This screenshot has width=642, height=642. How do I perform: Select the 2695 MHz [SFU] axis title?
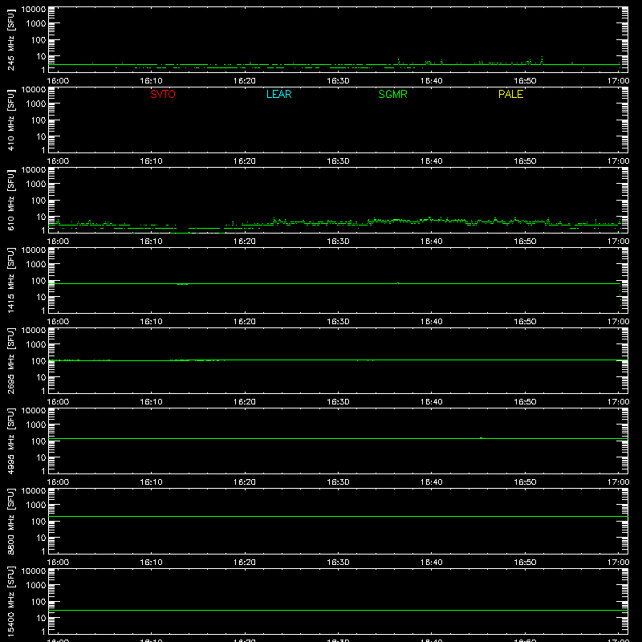10,360
